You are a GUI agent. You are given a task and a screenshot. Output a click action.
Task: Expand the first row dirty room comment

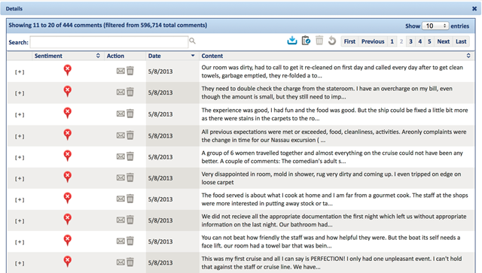(x=20, y=72)
